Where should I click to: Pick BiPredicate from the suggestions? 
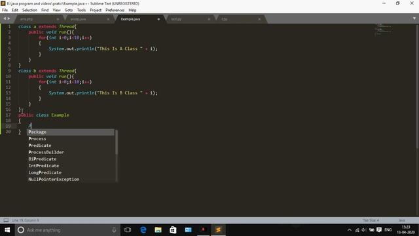71,159
